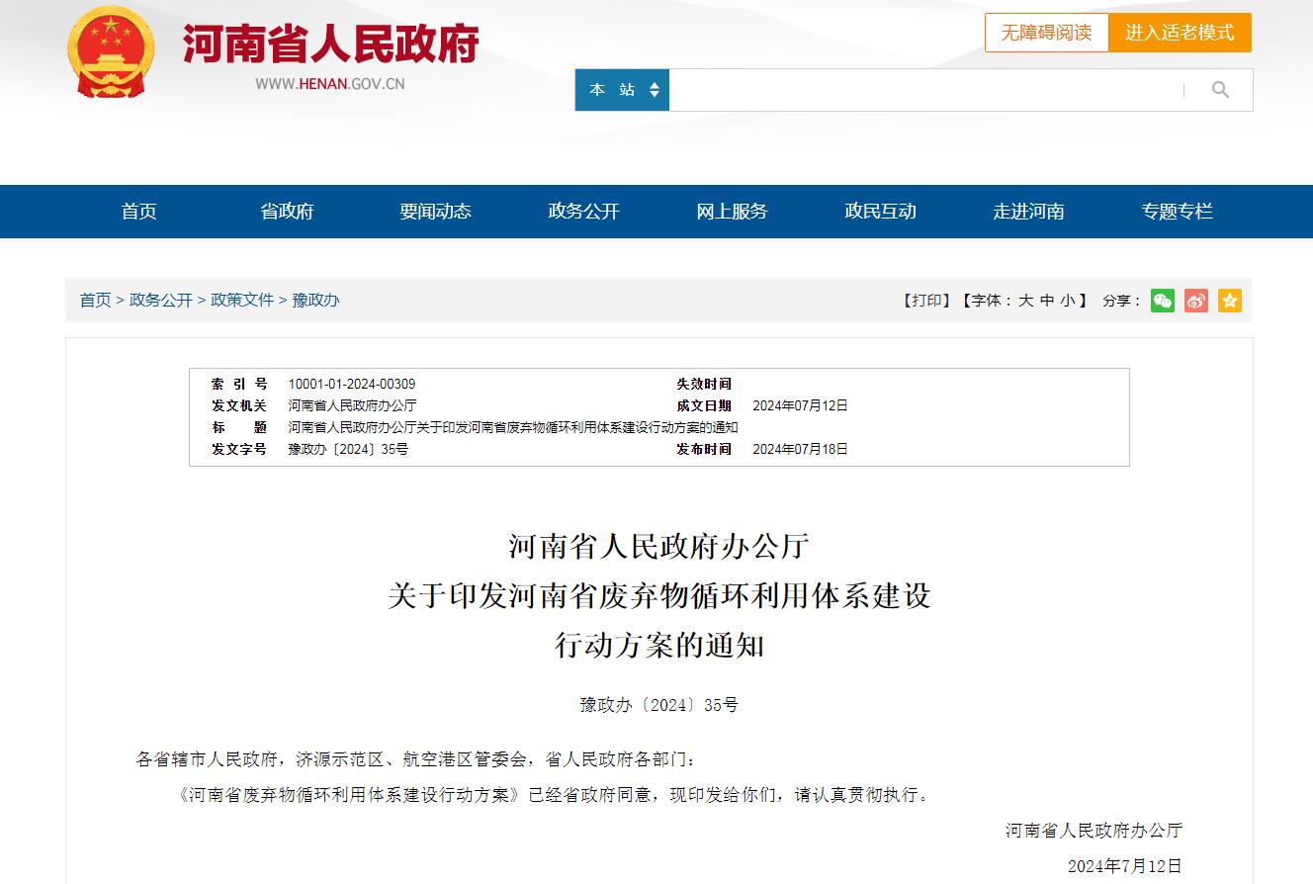The image size is (1313, 884).
Task: Return to 首页 via the breadcrumb
Action: [x=94, y=301]
